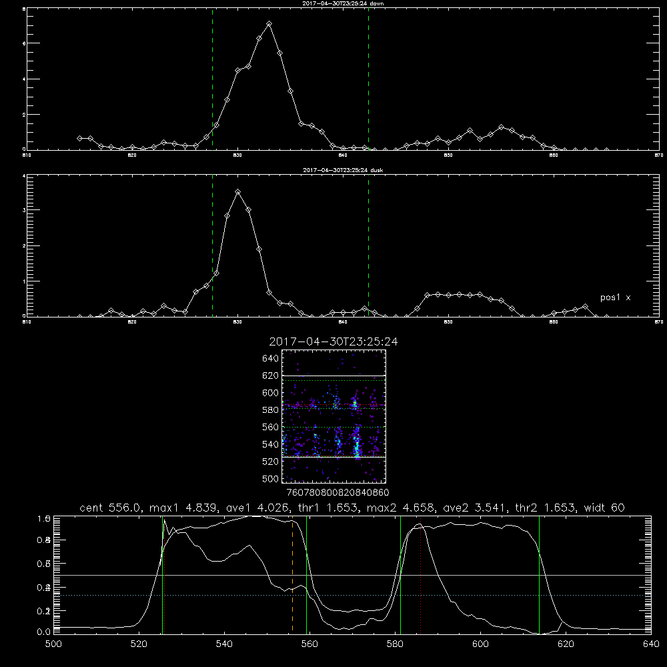The image size is (667, 667).
Task: Click the orange dashed center line in bottom plot
Action: tap(292, 577)
